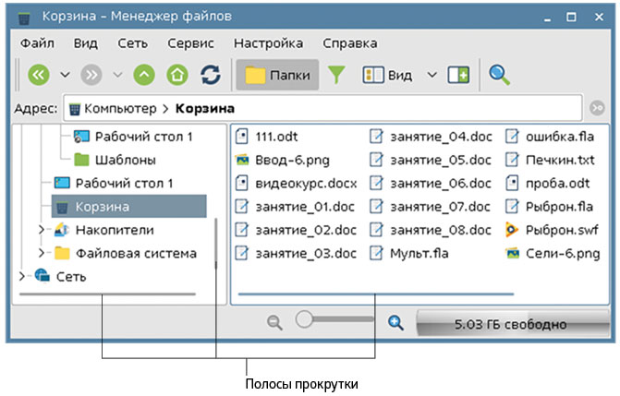
Task: Click the green Back navigation button
Action: click(x=38, y=75)
